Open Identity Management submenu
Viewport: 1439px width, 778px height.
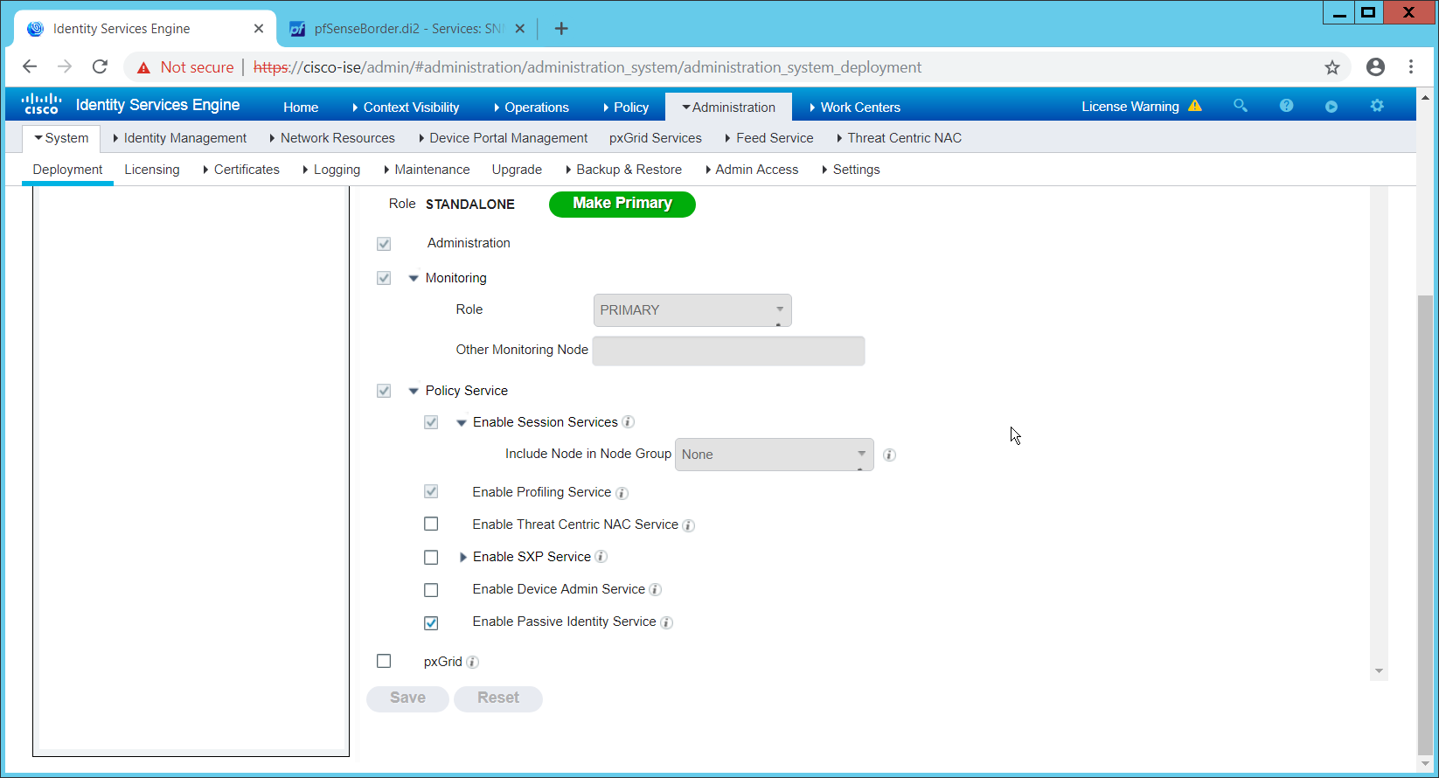179,138
